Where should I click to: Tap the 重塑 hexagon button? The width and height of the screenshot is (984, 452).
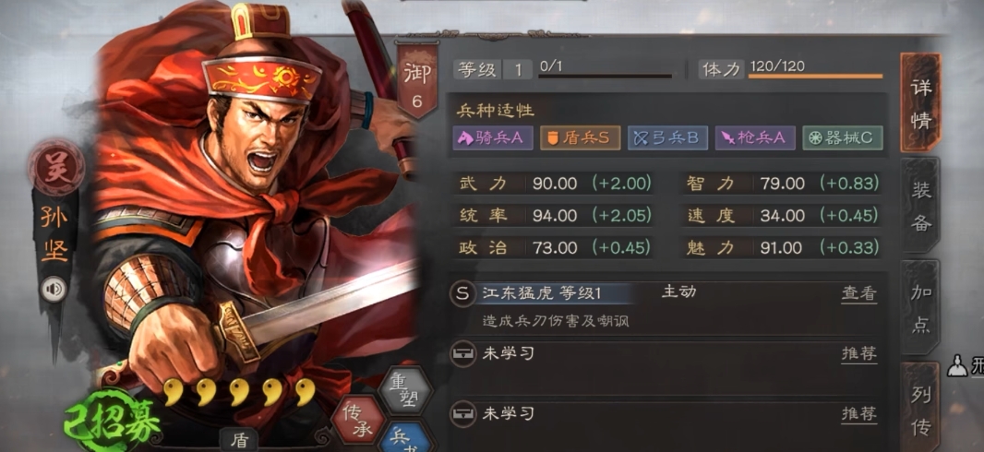[x=406, y=389]
